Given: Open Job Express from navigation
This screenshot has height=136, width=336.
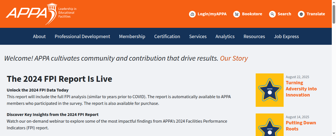Looking at the screenshot, I should click(x=286, y=36).
